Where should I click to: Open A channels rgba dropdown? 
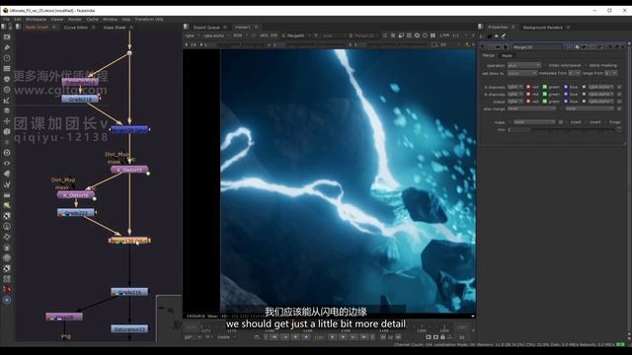coord(515,87)
